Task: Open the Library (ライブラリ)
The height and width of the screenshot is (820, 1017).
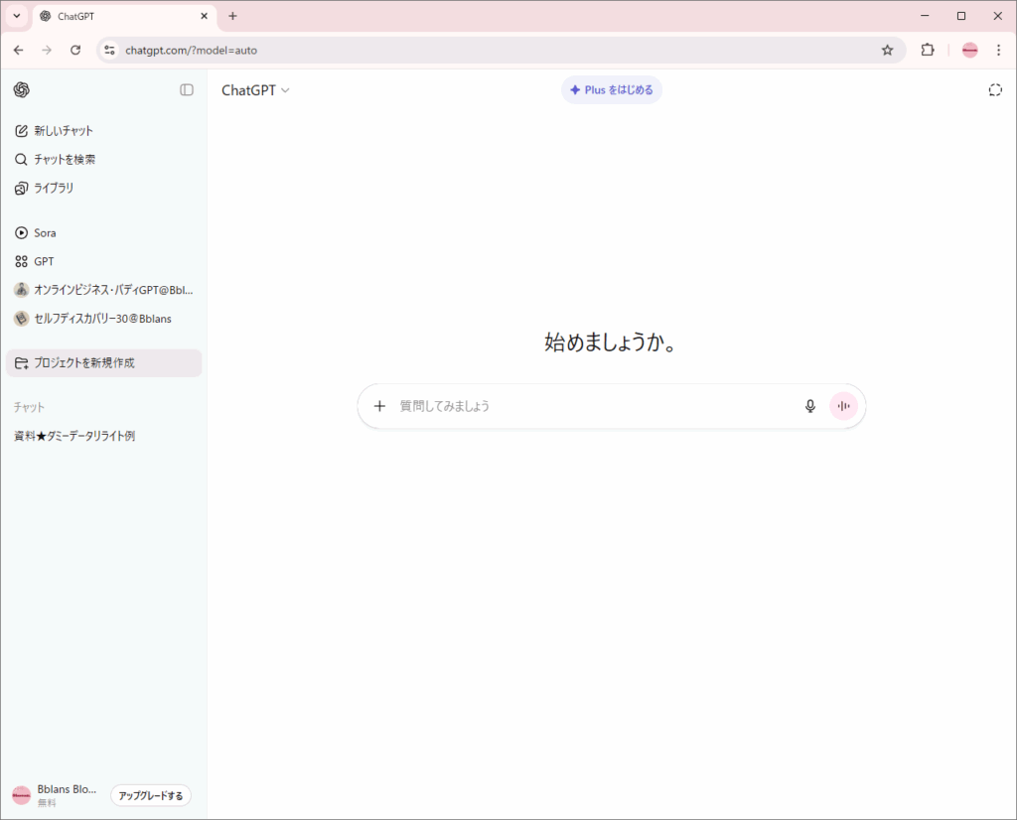Action: [x=54, y=188]
